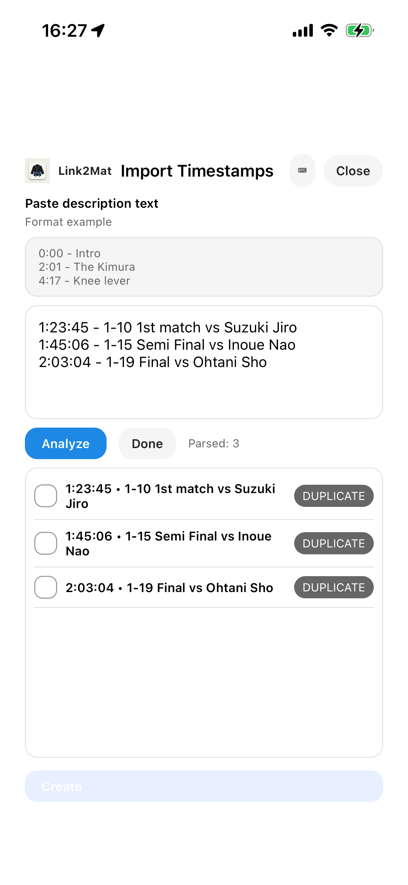Tap DUPLICATE badge on Ohtani Sho row

(x=334, y=587)
